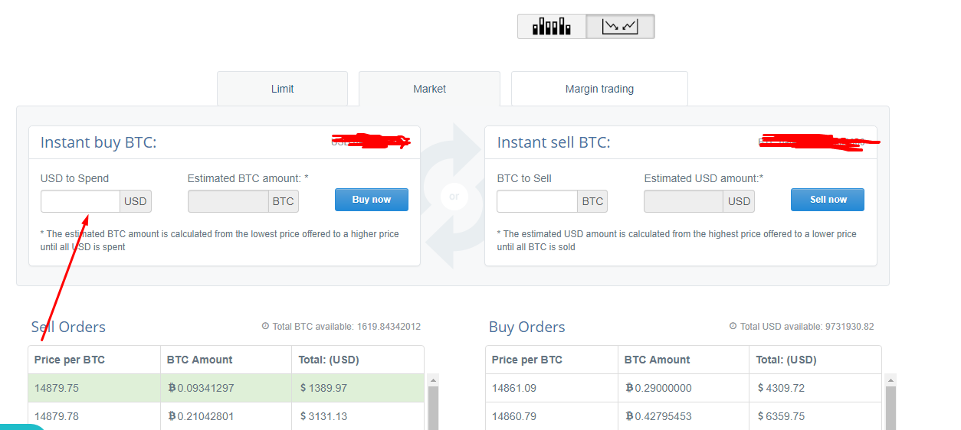Select sell order price 14879.75

(57, 388)
